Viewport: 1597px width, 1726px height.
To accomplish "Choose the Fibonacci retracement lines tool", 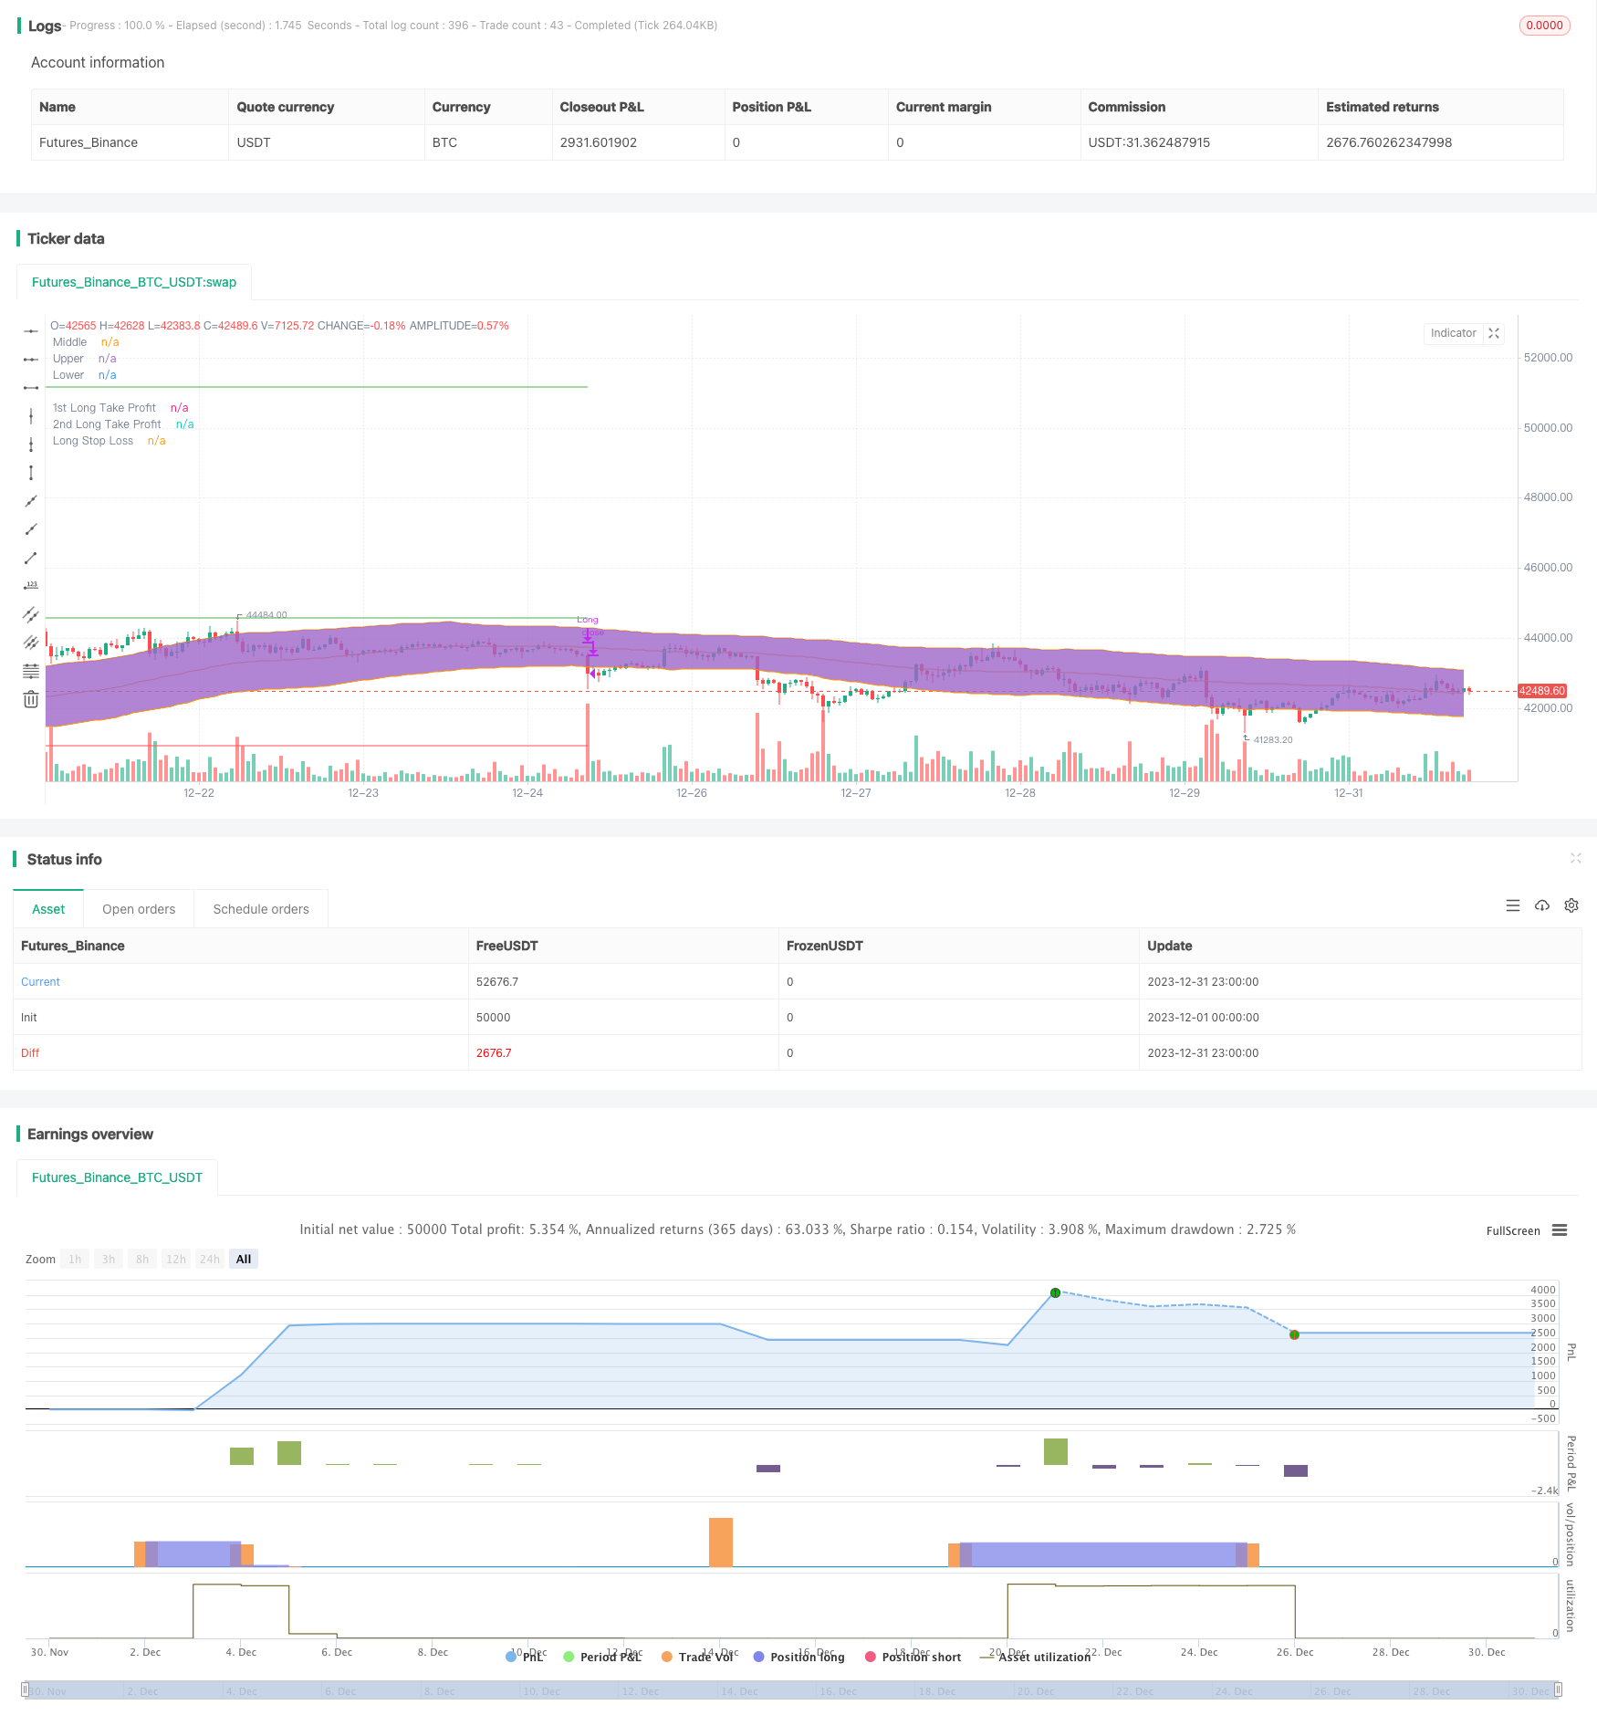I will (x=31, y=671).
